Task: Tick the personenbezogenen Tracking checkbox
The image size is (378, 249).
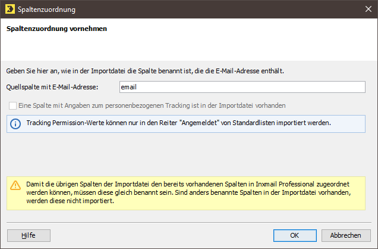Action: click(12, 106)
